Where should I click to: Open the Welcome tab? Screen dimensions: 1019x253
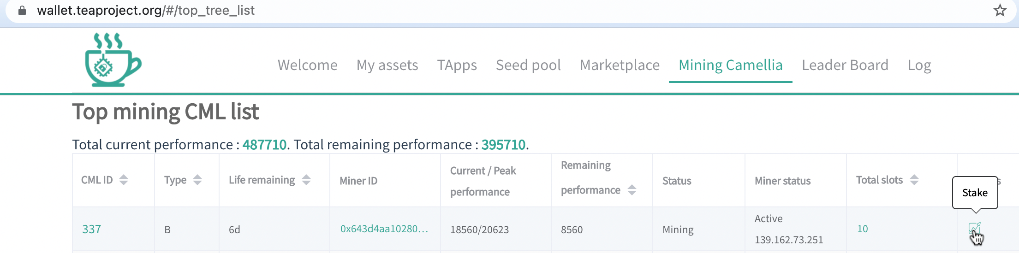pos(308,65)
